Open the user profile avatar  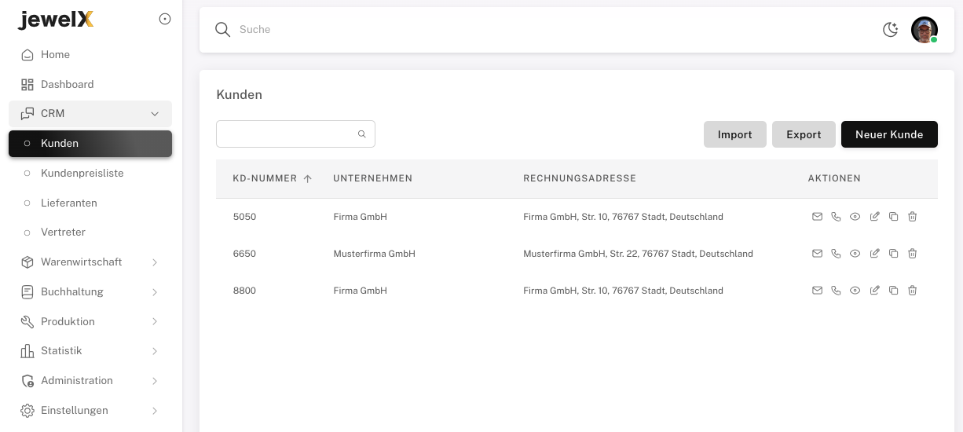(924, 30)
